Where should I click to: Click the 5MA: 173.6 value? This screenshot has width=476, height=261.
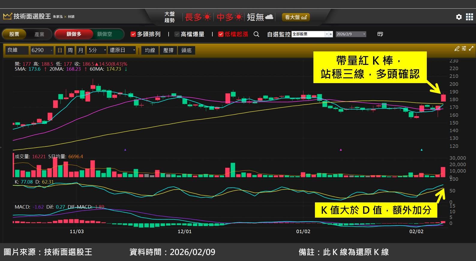point(28,69)
